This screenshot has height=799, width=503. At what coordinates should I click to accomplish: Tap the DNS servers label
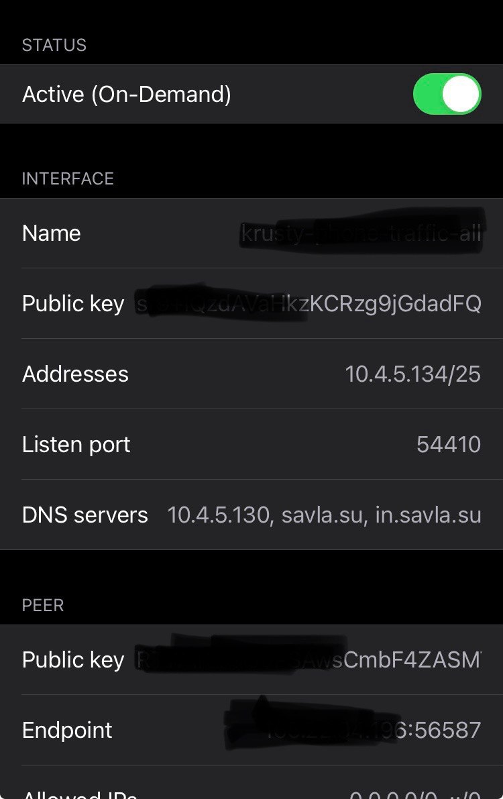point(85,515)
